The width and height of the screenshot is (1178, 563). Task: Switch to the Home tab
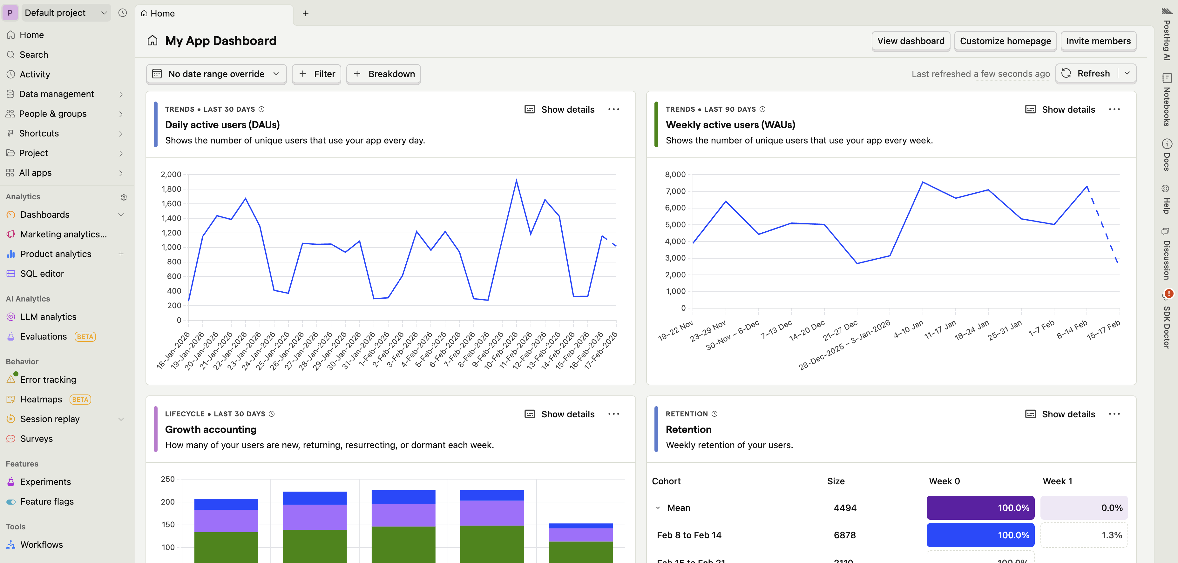tap(162, 13)
